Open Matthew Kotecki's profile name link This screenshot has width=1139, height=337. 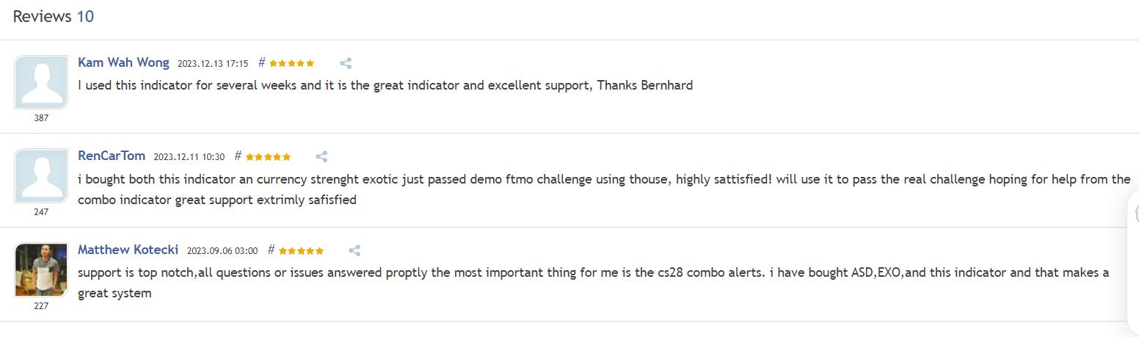pyautogui.click(x=128, y=250)
